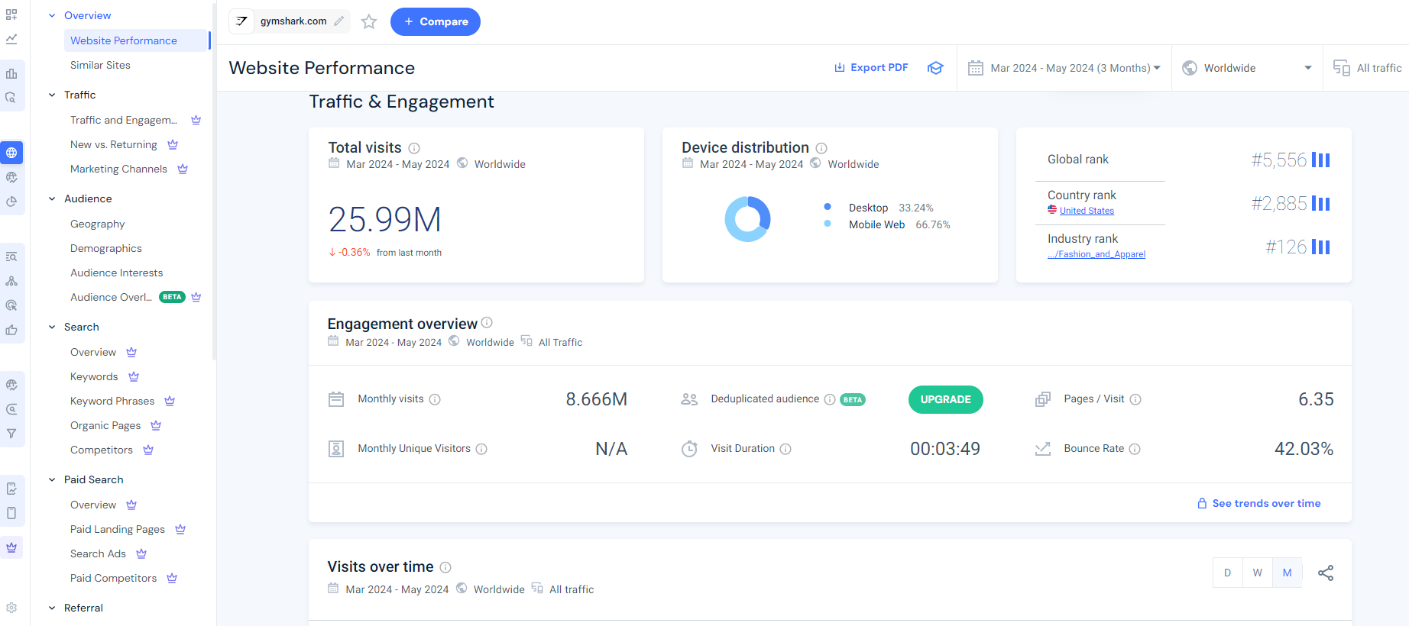Viewport: 1409px width, 626px height.
Task: Click the thumbs-up icon in left rail
Action: click(x=11, y=330)
